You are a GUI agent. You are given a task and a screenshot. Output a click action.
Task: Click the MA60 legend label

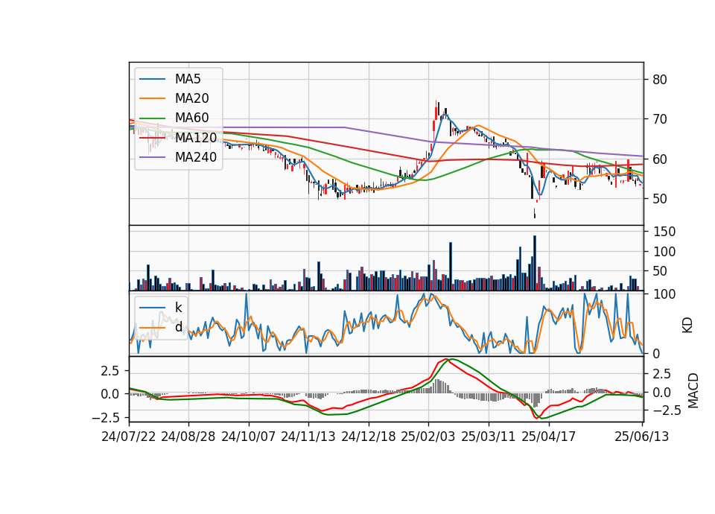(x=191, y=118)
